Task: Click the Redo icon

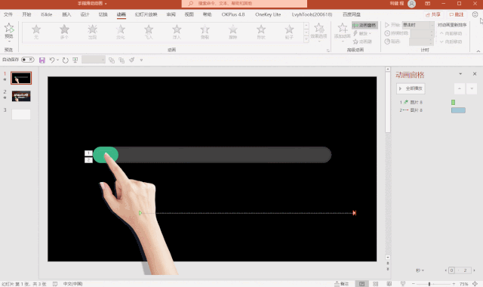Action: pyautogui.click(x=65, y=60)
